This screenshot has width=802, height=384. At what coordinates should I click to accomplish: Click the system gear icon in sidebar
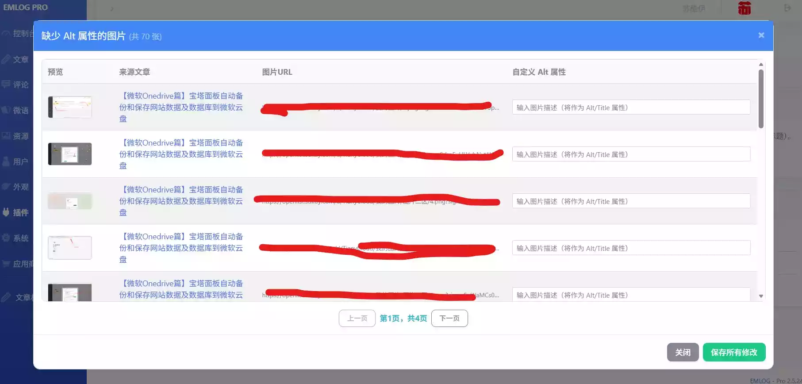[x=6, y=238]
